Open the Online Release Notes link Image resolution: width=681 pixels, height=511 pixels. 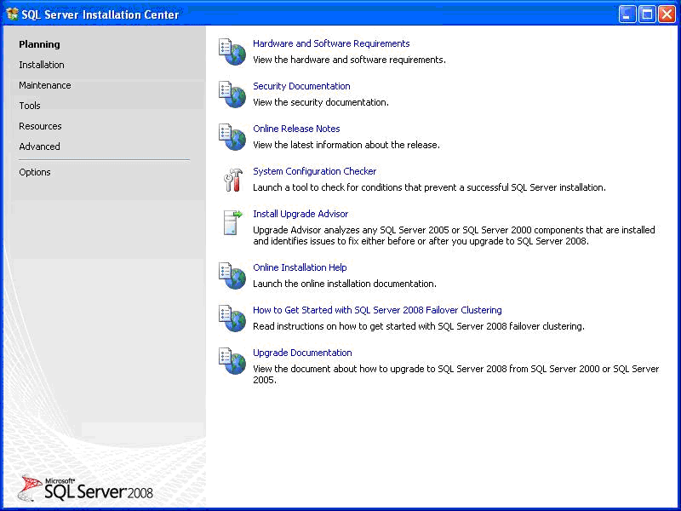pos(296,129)
